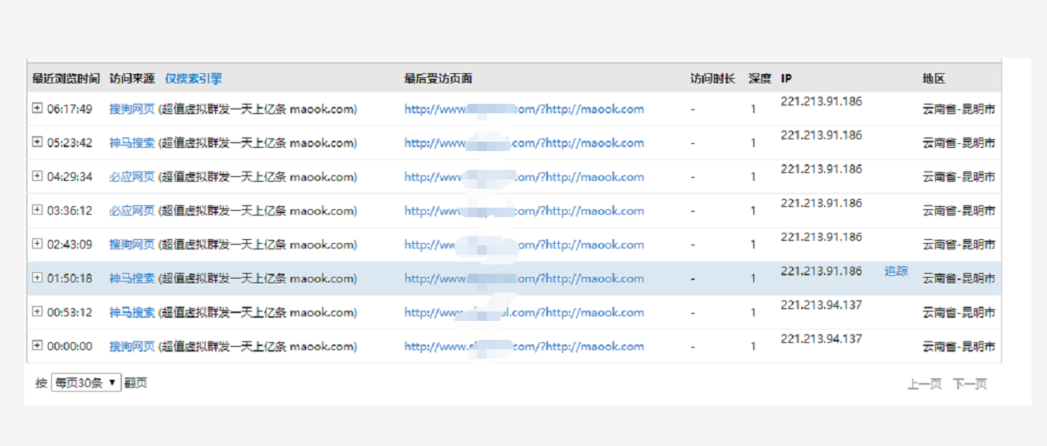Click the 访问时长 column header
Screen dimensions: 1047x446
coord(712,79)
